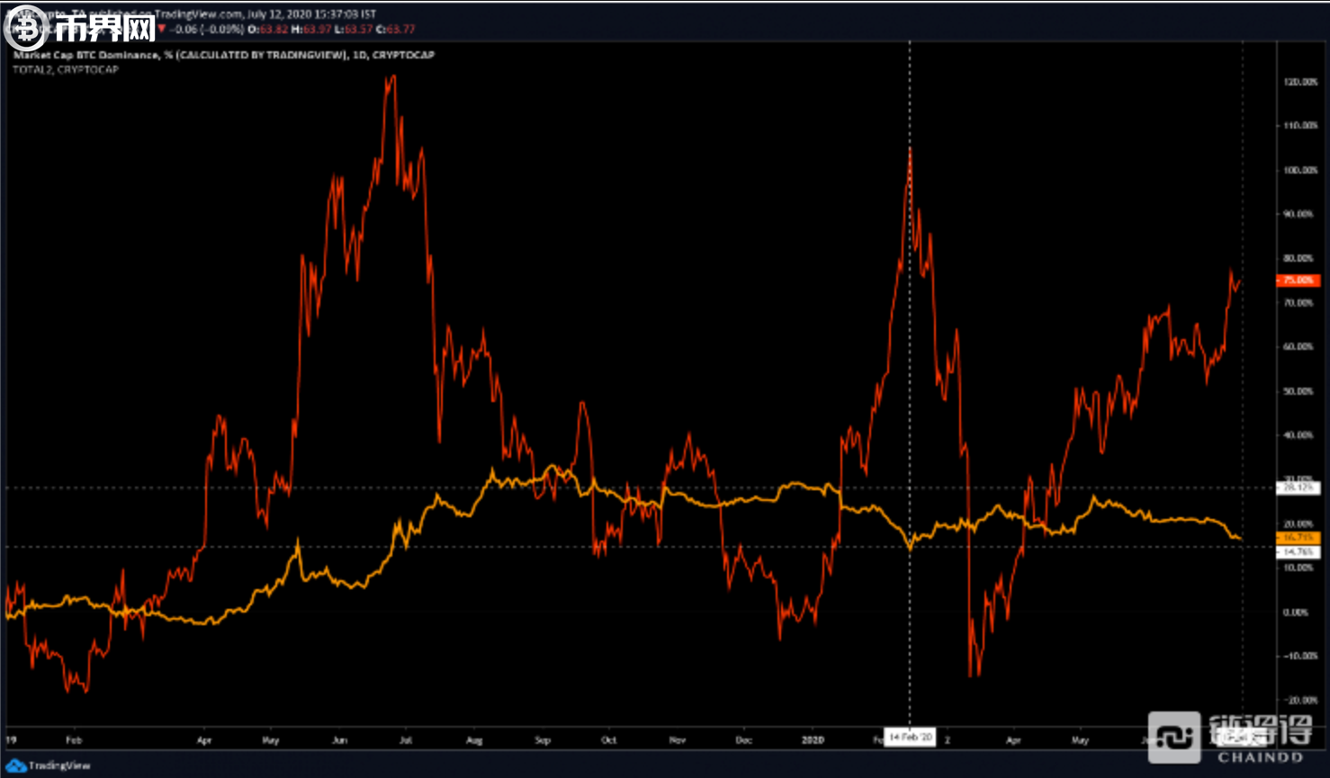Click the 120.00% mark on price scale
Viewport: 1330px width, 778px height.
pyautogui.click(x=1299, y=82)
